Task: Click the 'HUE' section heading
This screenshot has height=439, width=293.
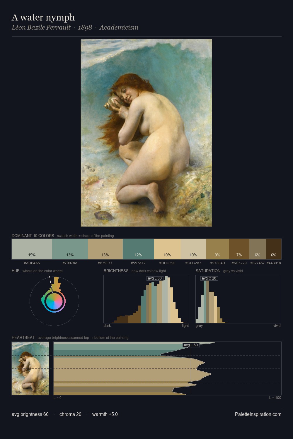Action: click(16, 271)
